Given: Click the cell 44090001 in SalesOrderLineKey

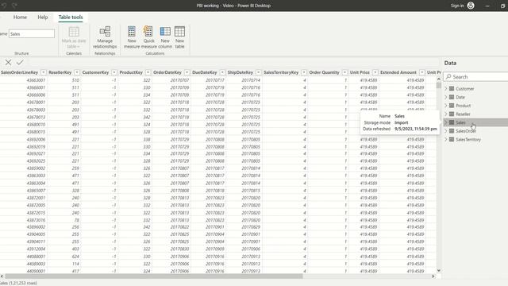Looking at the screenshot, I should click(36, 271).
